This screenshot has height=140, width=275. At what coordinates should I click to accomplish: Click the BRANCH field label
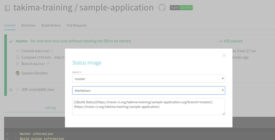pos(77,72)
